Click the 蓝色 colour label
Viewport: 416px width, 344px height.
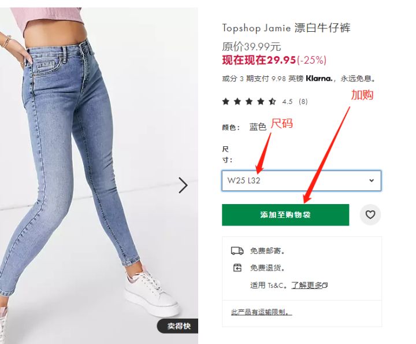tap(258, 127)
